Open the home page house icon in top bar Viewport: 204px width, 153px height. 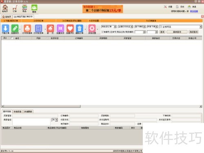5,9
